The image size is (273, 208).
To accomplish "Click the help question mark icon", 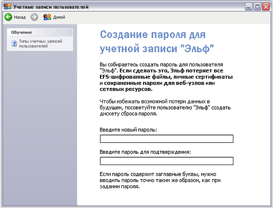I will [x=14, y=43].
